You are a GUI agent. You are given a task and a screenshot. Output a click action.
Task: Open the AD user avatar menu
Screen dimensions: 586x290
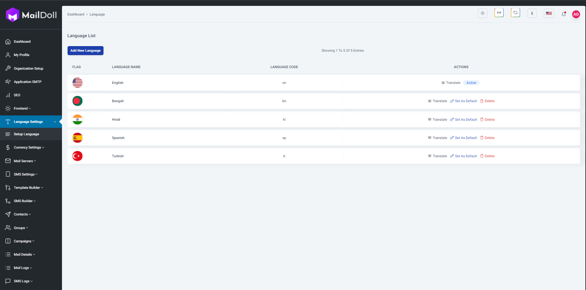coord(576,14)
